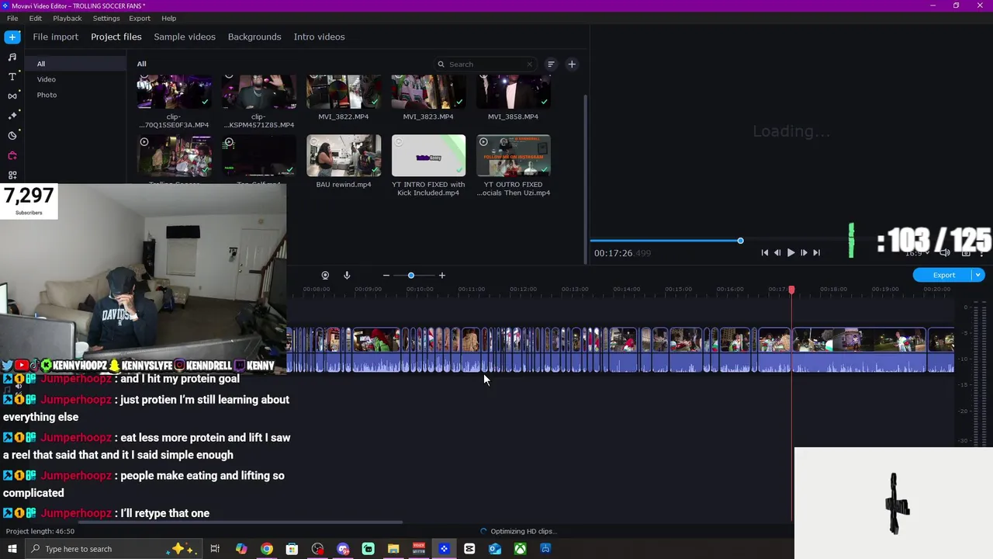Click the Optimizing HD clips status text
This screenshot has width=993, height=559.
point(523,531)
